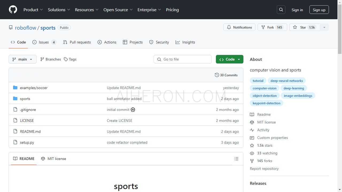Select the computer-vision topic tag
342x192 pixels.
point(265,88)
